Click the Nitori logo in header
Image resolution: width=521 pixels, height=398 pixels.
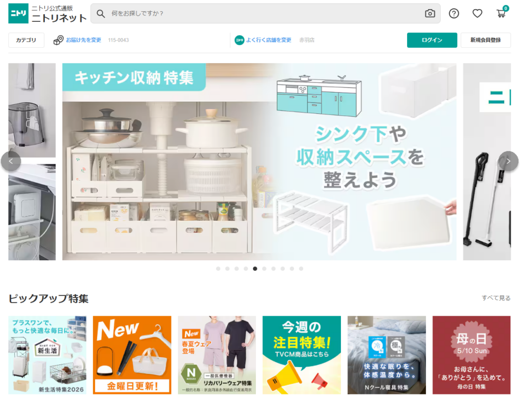pos(18,13)
